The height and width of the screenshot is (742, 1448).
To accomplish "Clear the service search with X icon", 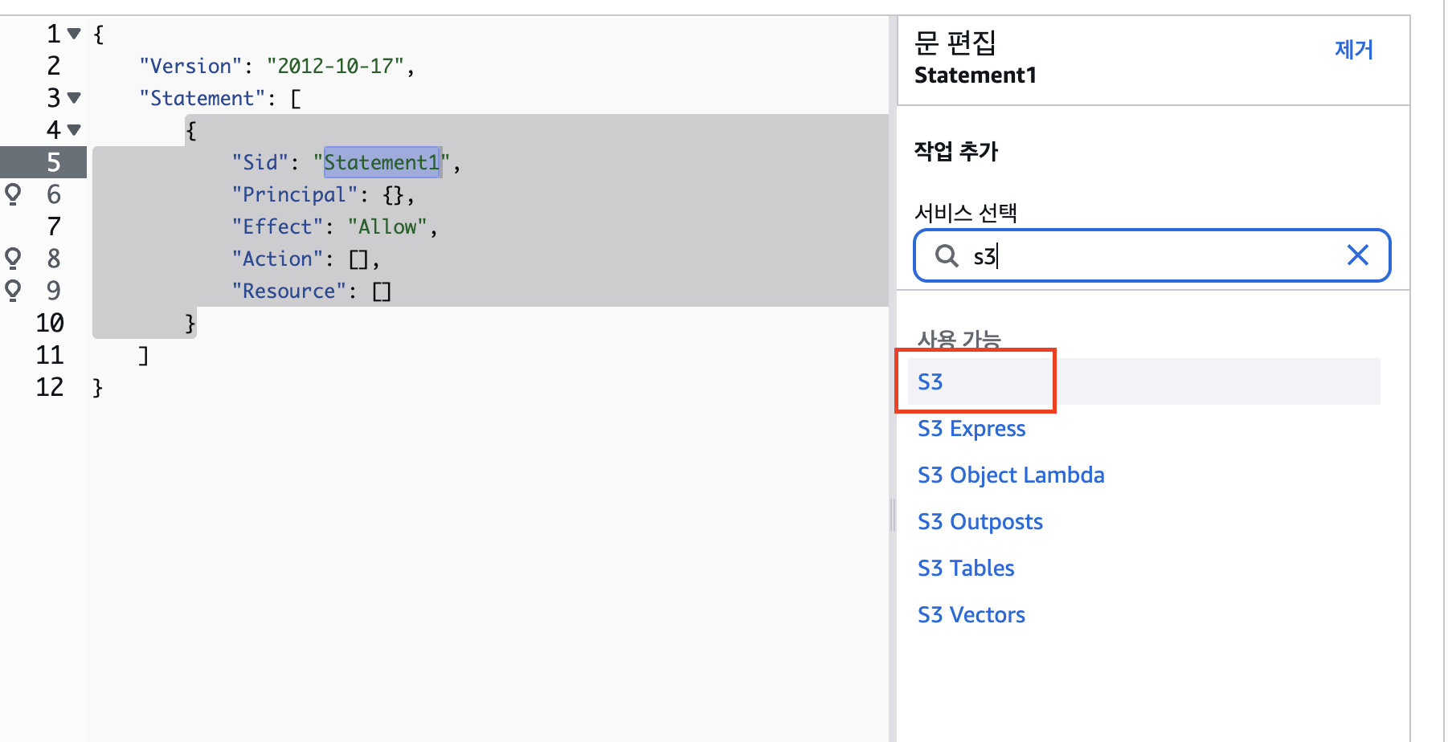I will coord(1357,255).
